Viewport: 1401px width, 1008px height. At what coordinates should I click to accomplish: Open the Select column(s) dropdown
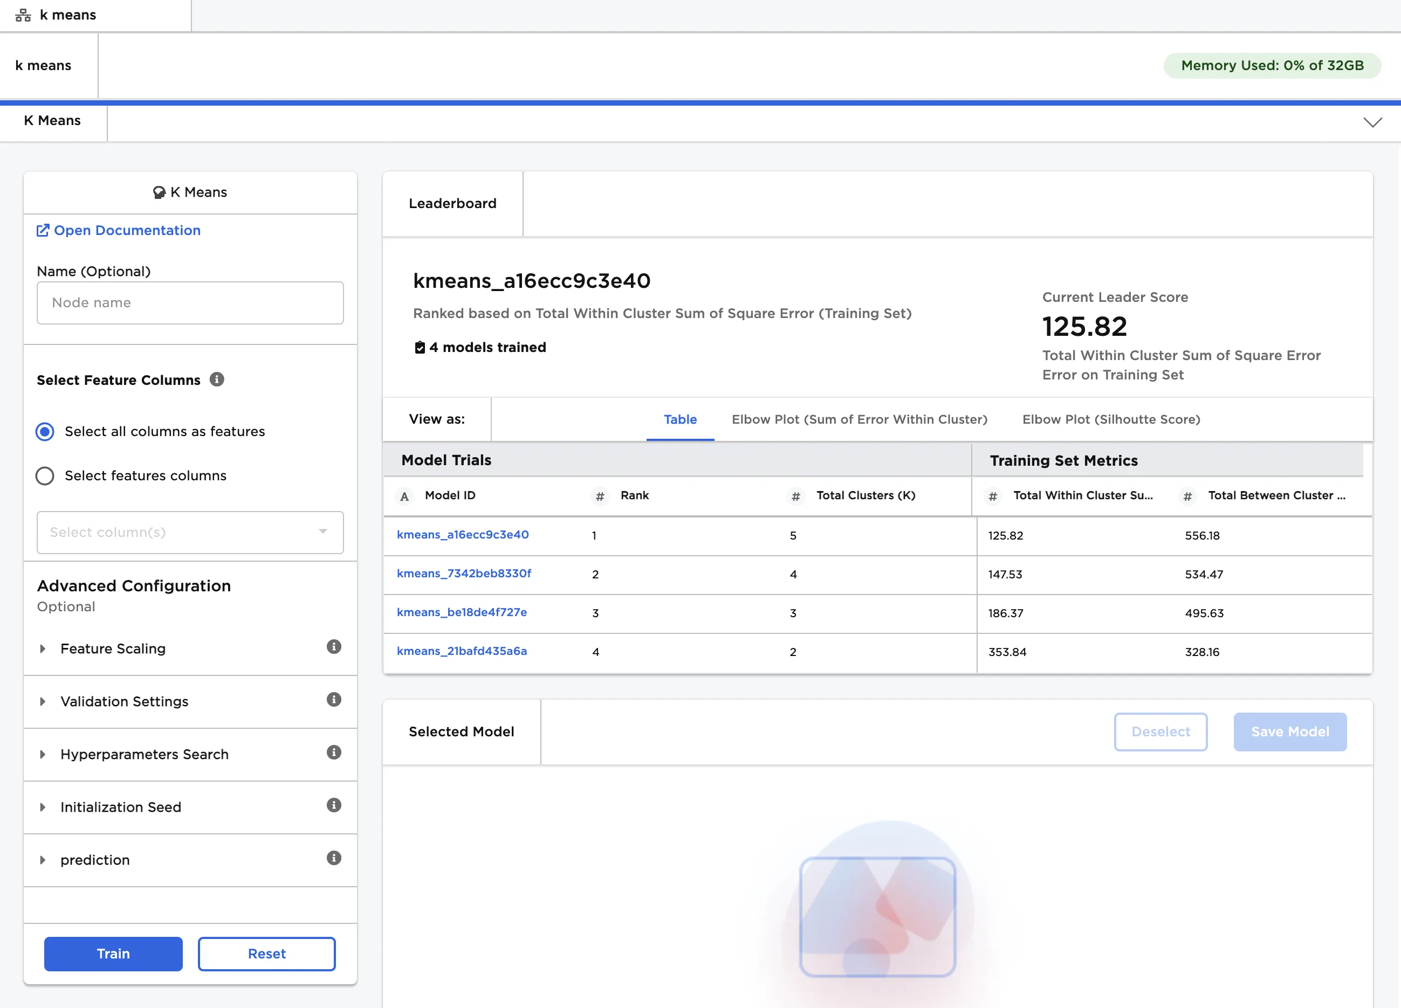[190, 532]
